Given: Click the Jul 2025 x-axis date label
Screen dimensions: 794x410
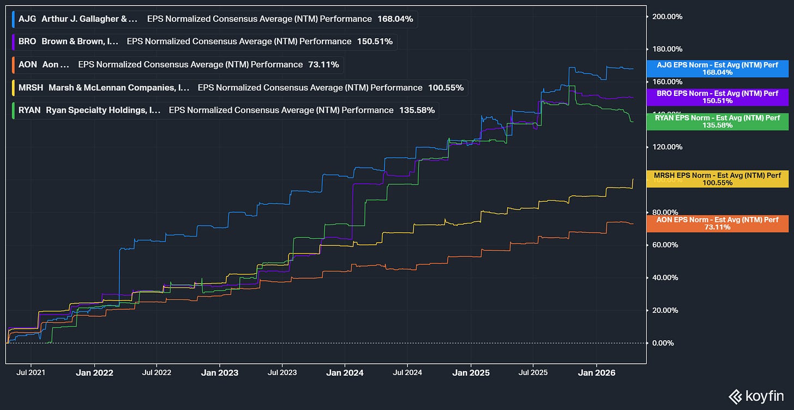Looking at the screenshot, I should pos(533,373).
